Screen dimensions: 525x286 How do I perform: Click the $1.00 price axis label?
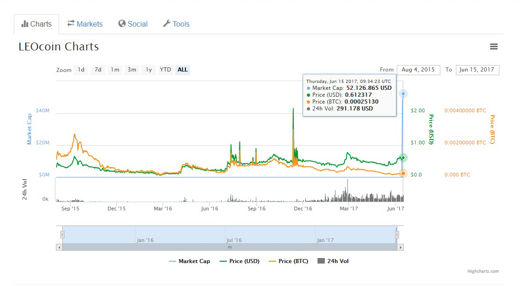coord(417,143)
